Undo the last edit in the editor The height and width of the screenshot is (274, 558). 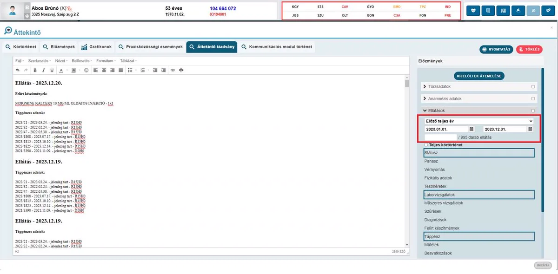click(x=18, y=70)
